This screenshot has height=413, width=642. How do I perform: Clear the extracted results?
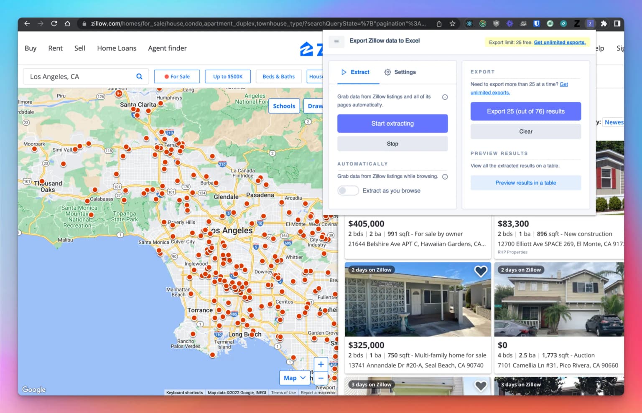[526, 132]
